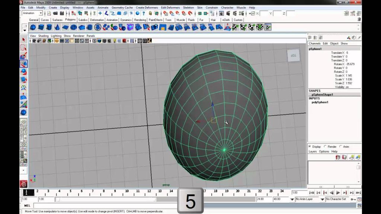The width and height of the screenshot is (381, 214).
Task: Create a polygon torus from shelf
Action: pos(73,27)
